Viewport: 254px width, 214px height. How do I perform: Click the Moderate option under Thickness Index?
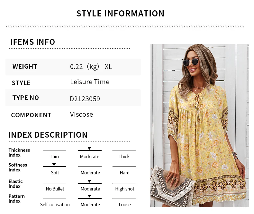[x=90, y=157]
